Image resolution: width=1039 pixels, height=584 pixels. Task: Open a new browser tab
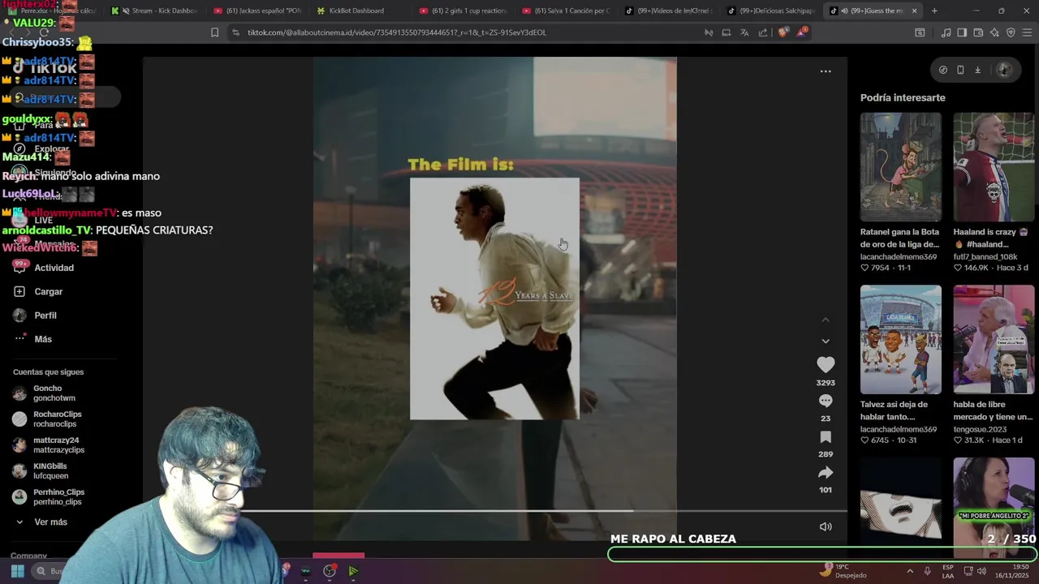934,11
